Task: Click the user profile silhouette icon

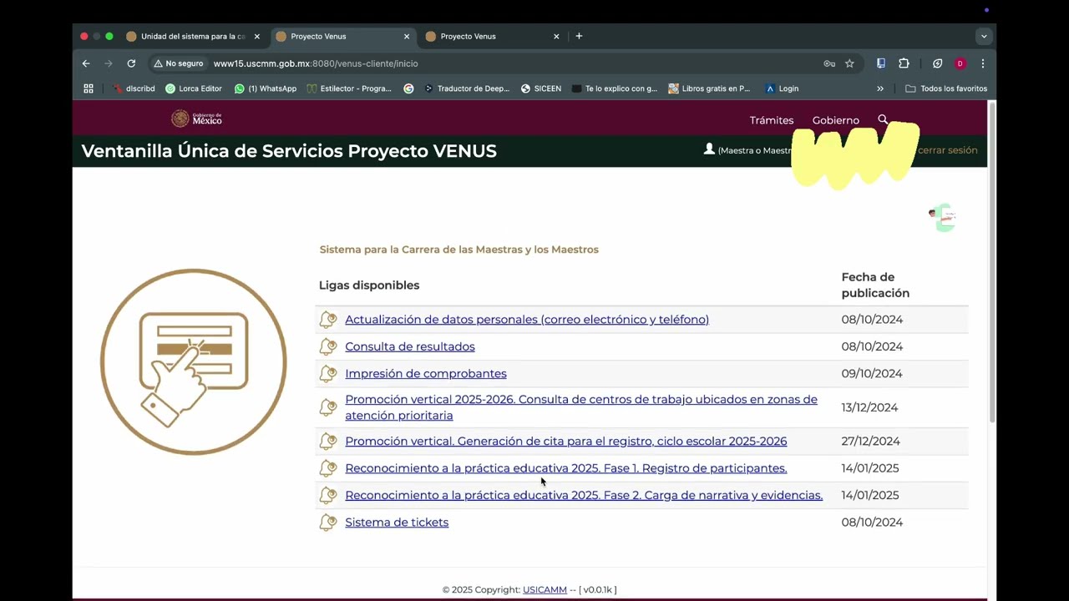Action: tap(709, 149)
